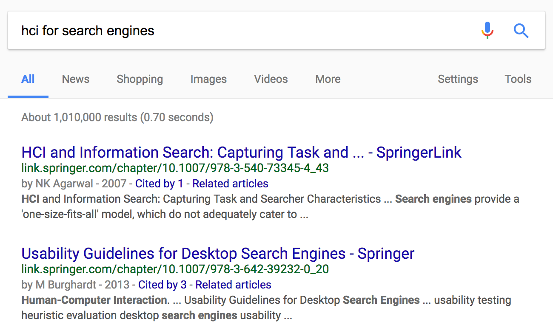Open the Videos tab
This screenshot has height=331, width=553.
[271, 79]
